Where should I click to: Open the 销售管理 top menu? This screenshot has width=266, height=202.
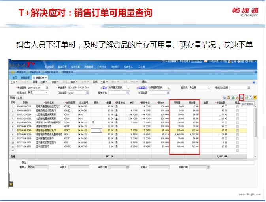point(89,67)
